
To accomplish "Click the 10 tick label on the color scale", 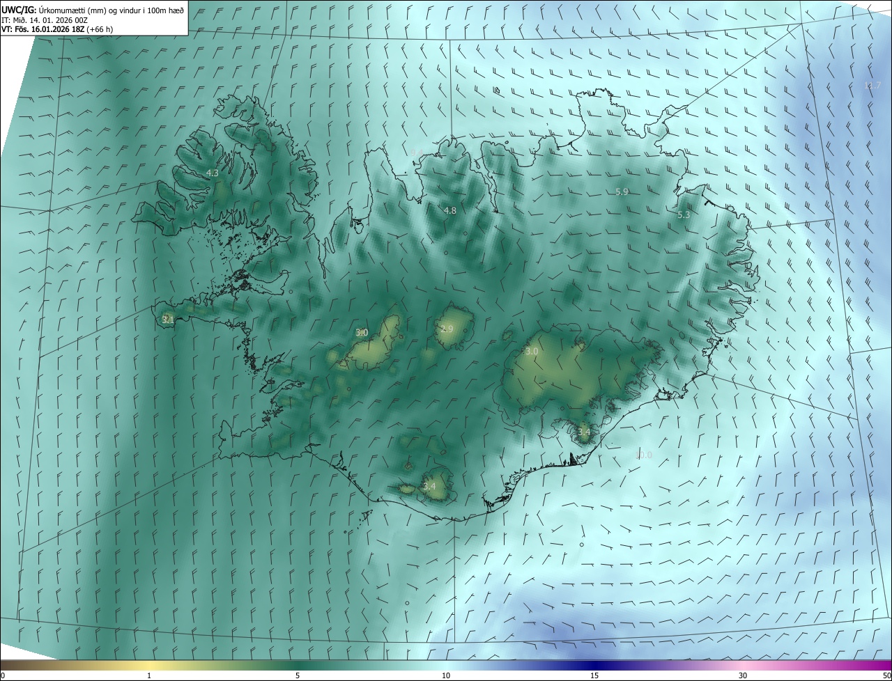I will click(446, 675).
